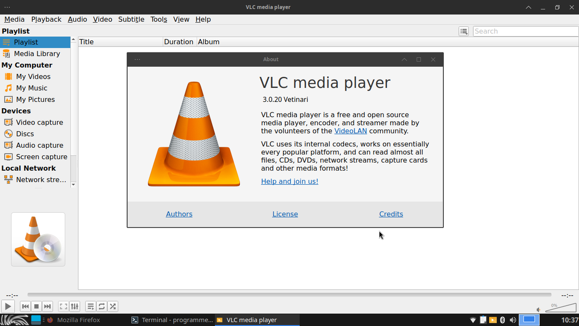This screenshot has height=326, width=579.
Task: Show extended settings (equalizer icon)
Action: (x=75, y=307)
